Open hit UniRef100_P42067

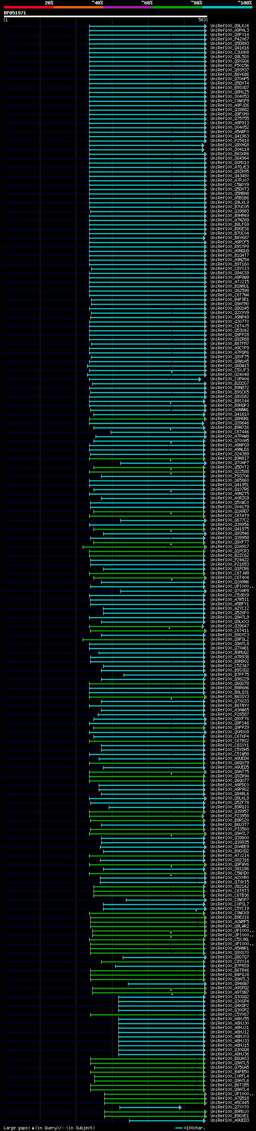230,39
